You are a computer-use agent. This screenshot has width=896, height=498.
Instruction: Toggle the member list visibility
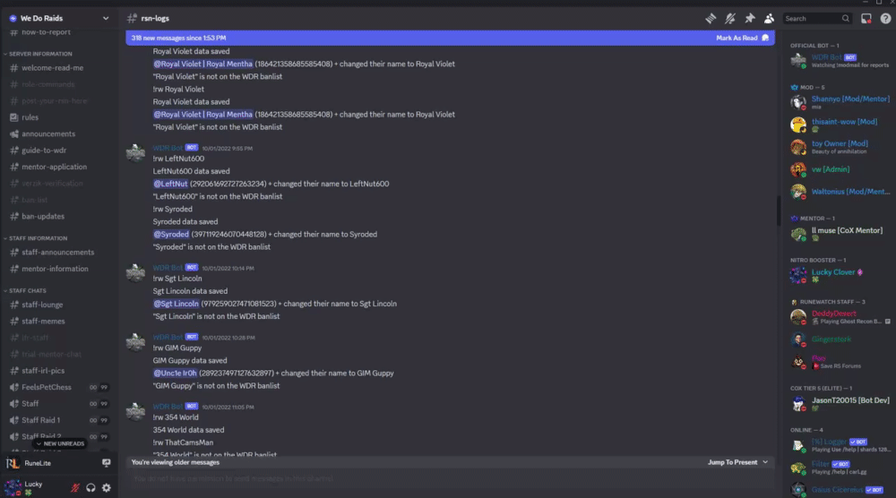(769, 18)
